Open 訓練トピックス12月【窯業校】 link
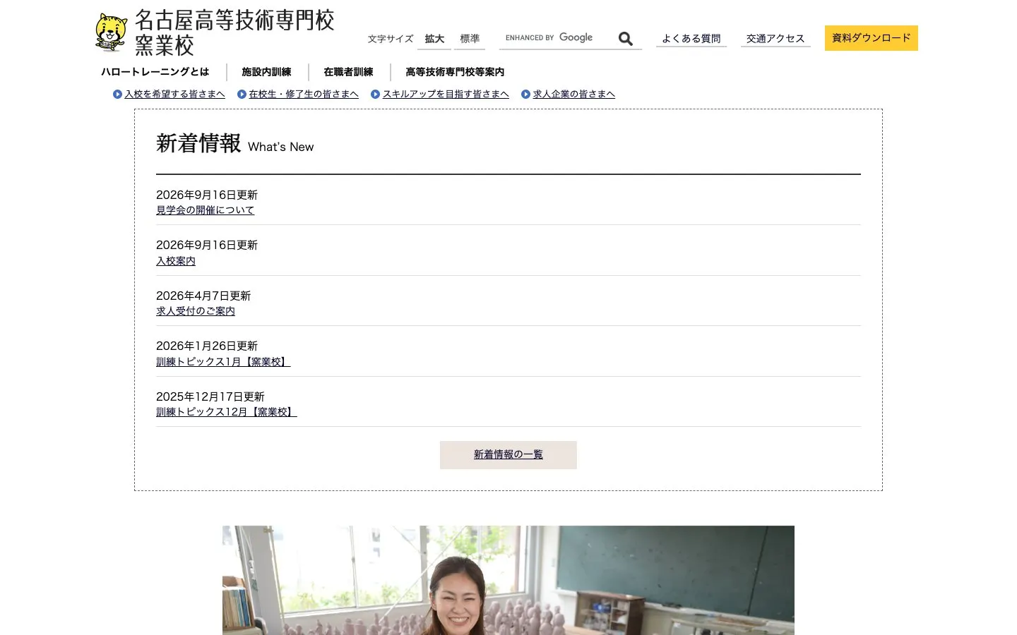The image size is (1017, 635). (x=227, y=412)
